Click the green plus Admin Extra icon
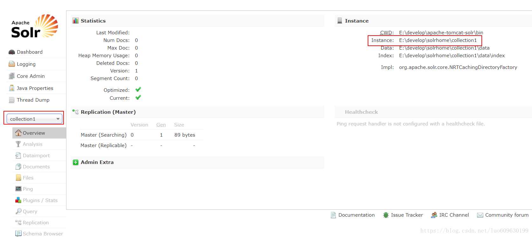Screen dimensions: 532x237 75,162
